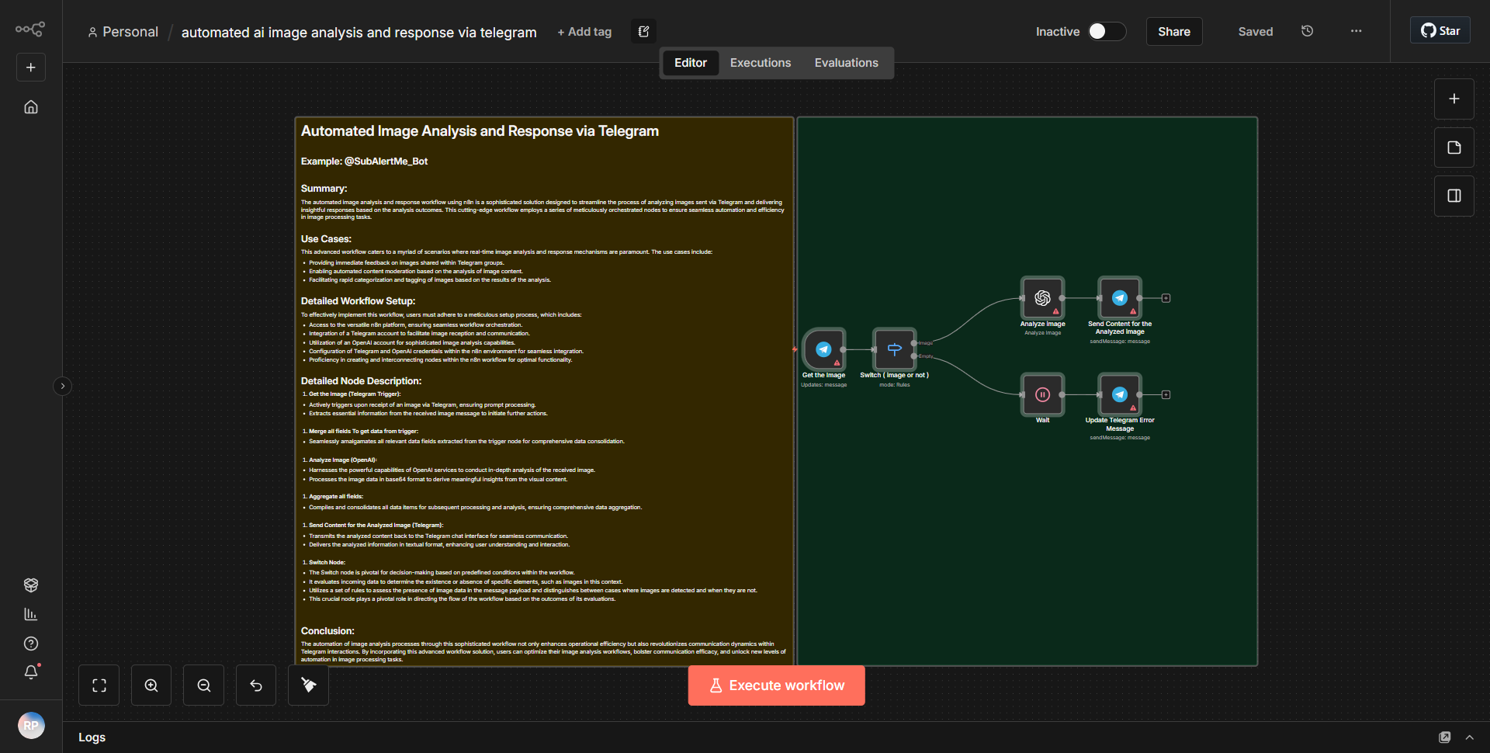Click the Saved status text
Viewport: 1490px width, 753px height.
(1255, 32)
